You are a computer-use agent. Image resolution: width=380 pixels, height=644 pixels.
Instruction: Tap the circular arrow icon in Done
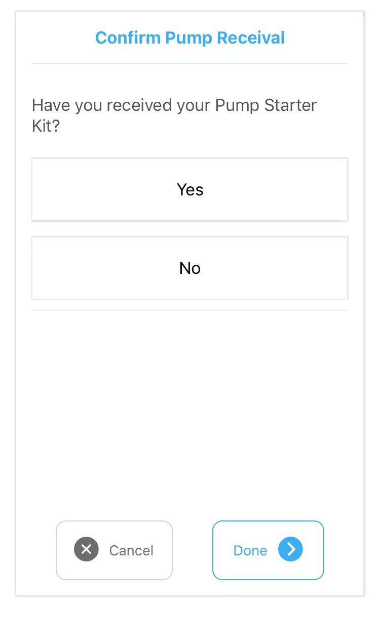coord(290,550)
